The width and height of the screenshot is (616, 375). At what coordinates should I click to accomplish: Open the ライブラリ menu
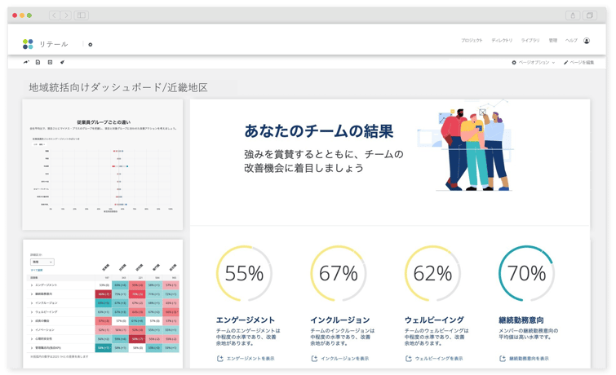(x=530, y=41)
